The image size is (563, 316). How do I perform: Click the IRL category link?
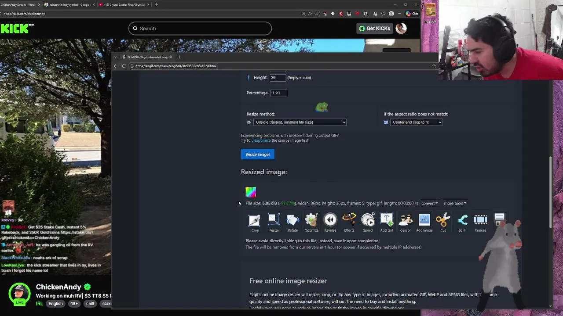pos(40,304)
